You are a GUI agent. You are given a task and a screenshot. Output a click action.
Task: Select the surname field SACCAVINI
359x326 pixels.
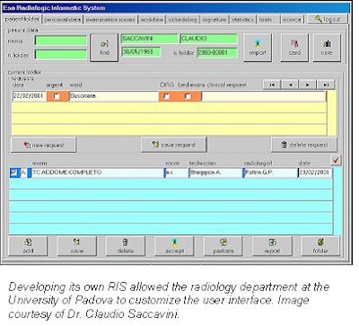coord(149,39)
